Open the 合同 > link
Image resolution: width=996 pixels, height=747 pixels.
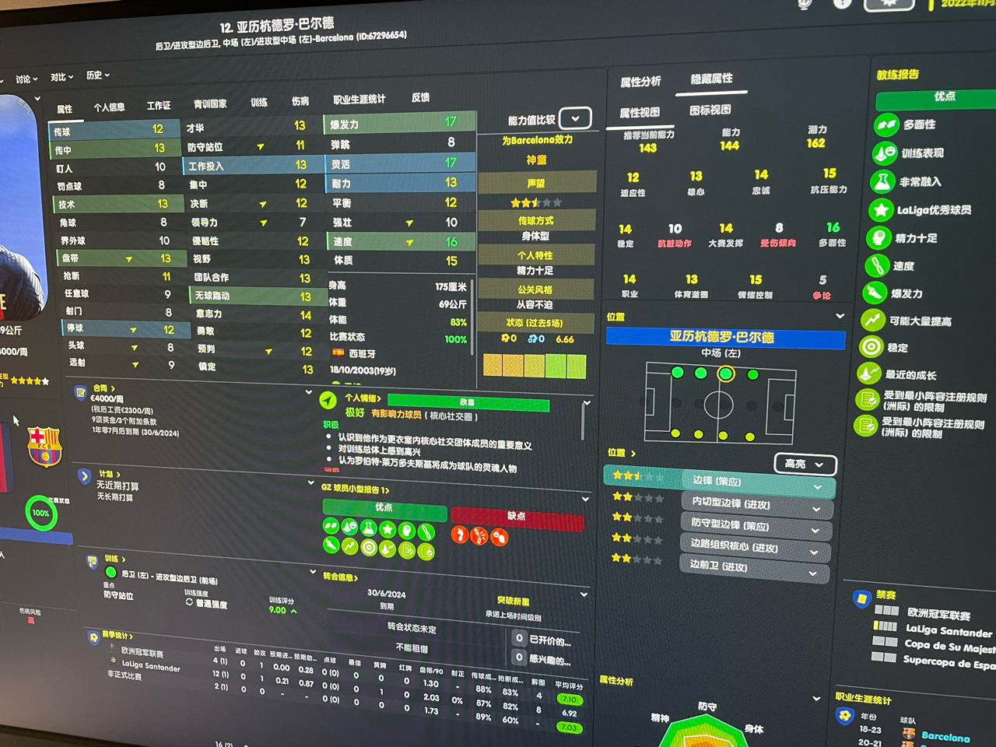(103, 388)
